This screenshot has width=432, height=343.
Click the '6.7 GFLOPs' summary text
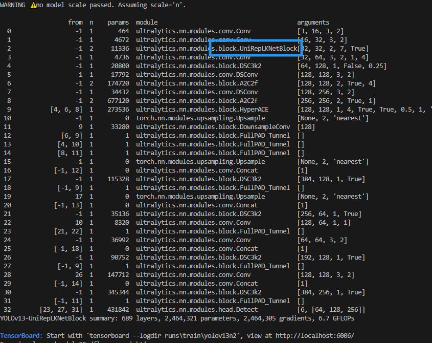click(336, 318)
